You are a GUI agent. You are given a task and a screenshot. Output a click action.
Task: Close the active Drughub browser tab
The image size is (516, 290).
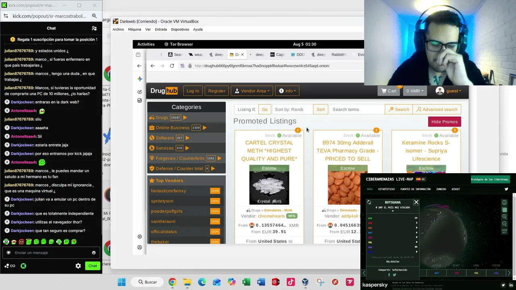click(x=242, y=55)
